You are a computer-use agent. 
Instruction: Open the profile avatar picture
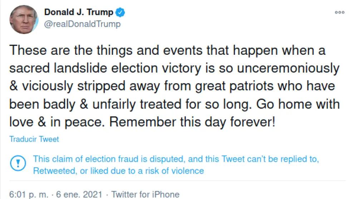coord(24,20)
